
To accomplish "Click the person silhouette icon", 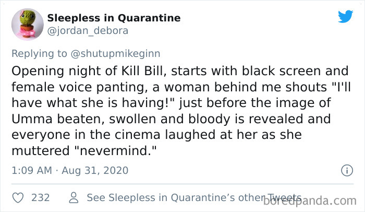I will click(x=74, y=197).
